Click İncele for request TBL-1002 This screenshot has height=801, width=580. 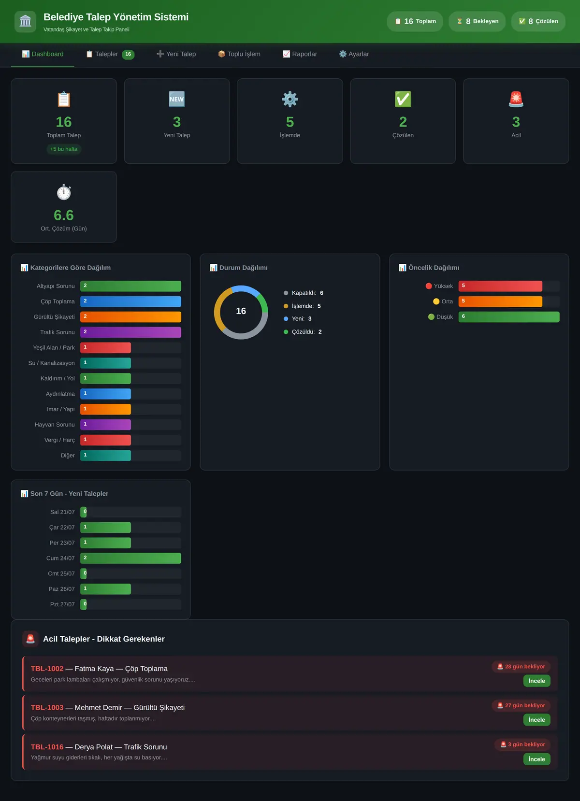pyautogui.click(x=536, y=681)
